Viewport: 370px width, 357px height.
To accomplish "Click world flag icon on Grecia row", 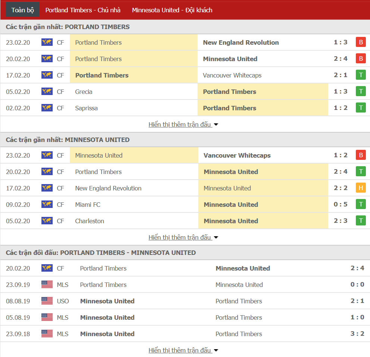I will pyautogui.click(x=47, y=91).
